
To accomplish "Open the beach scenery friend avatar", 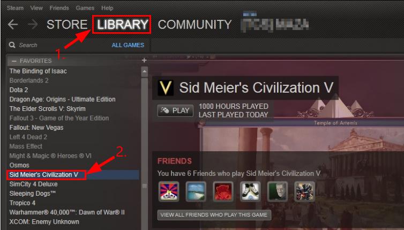I will (x=196, y=191).
